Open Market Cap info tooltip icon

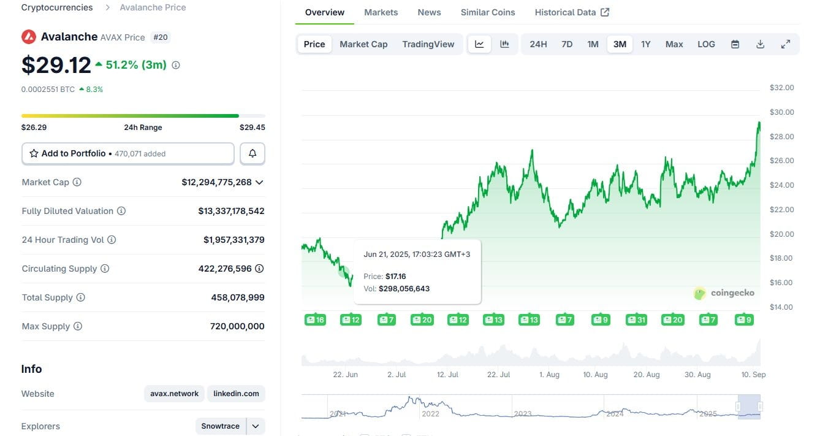click(77, 182)
